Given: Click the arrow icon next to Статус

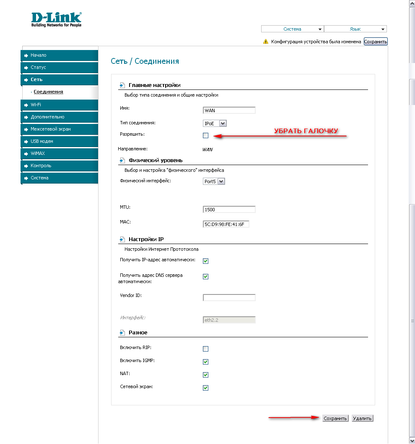Looking at the screenshot, I should click(x=26, y=68).
